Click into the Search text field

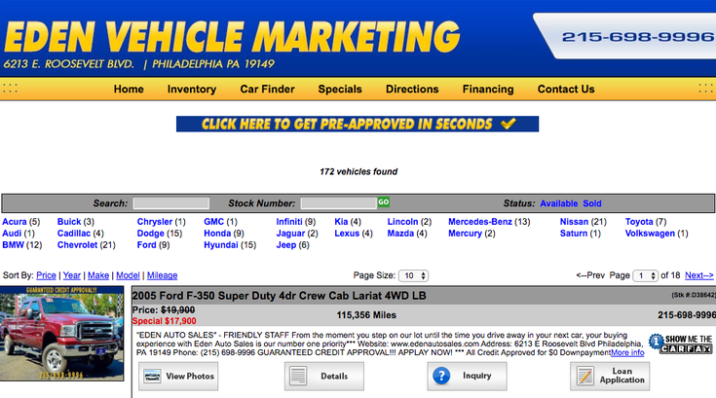coord(171,202)
